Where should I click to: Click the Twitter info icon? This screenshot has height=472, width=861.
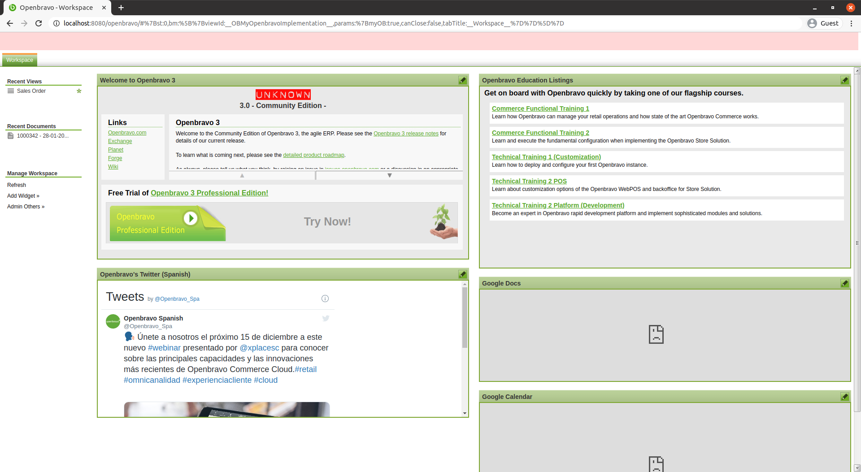click(325, 299)
